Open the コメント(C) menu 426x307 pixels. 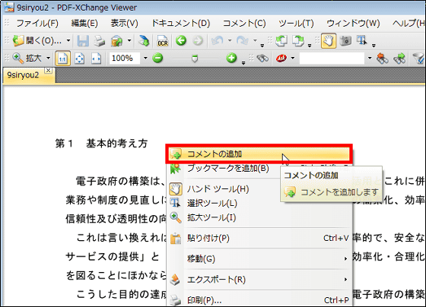point(244,24)
